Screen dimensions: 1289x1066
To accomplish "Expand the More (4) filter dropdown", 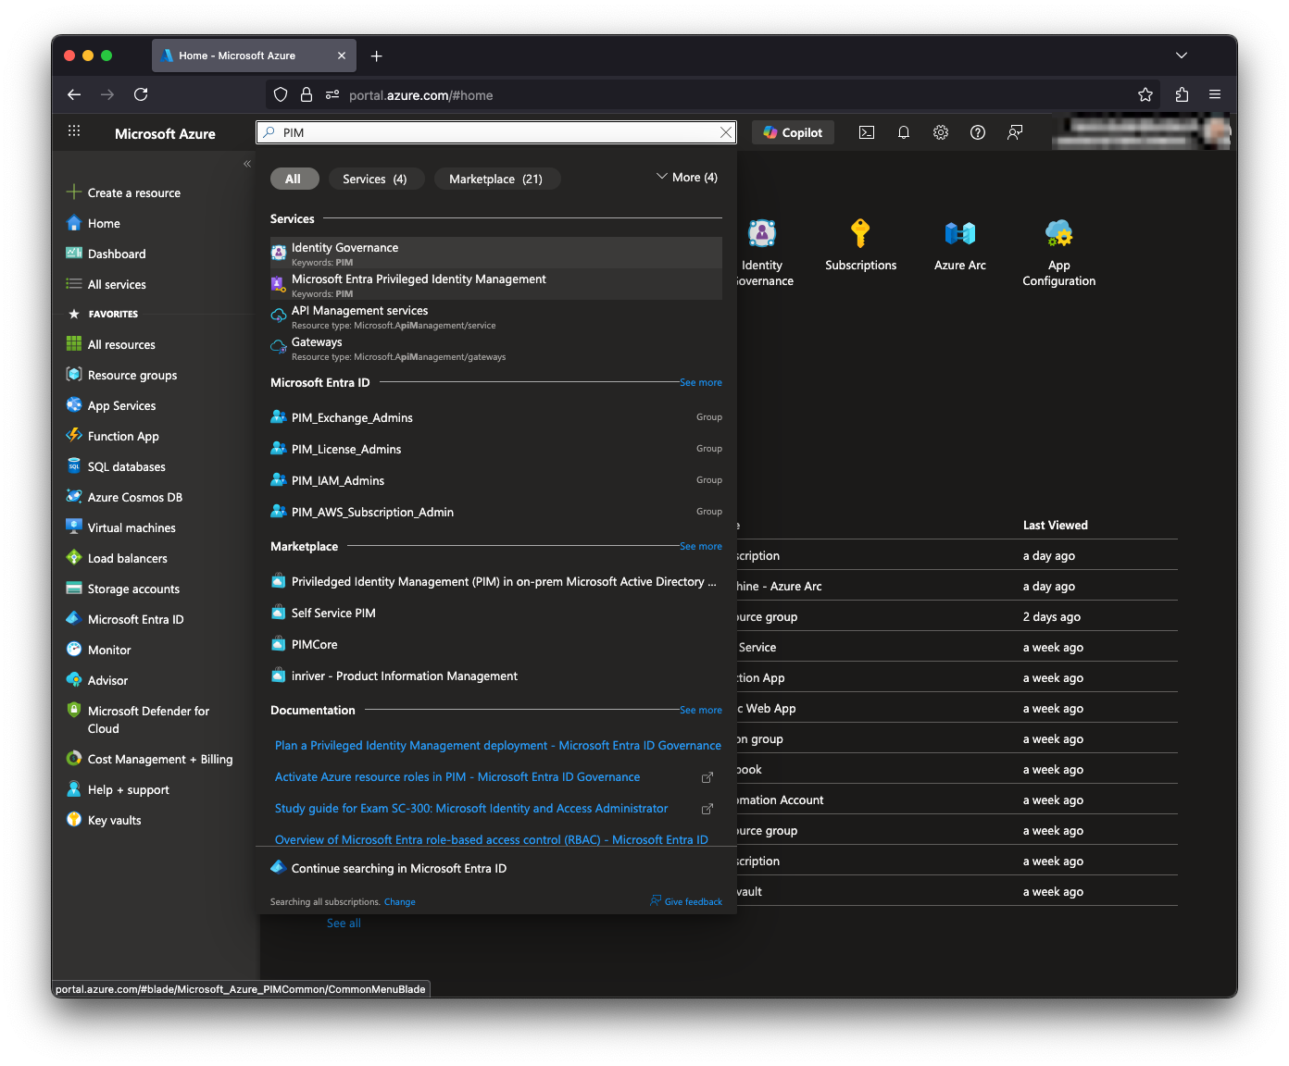I will point(687,178).
